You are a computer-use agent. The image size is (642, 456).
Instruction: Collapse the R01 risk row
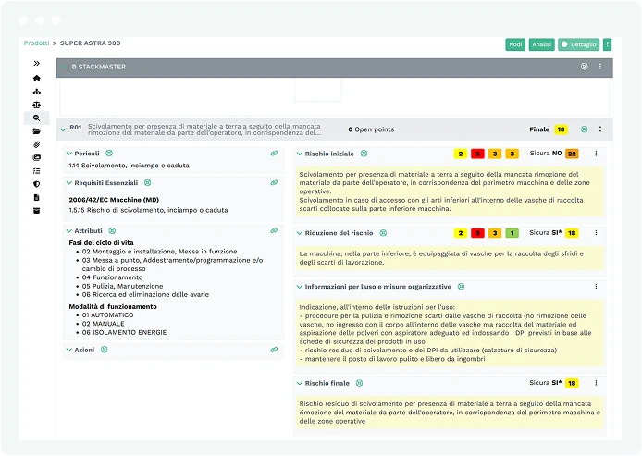[63, 129]
